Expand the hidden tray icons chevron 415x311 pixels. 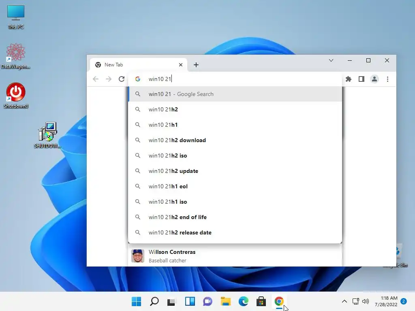coord(344,301)
